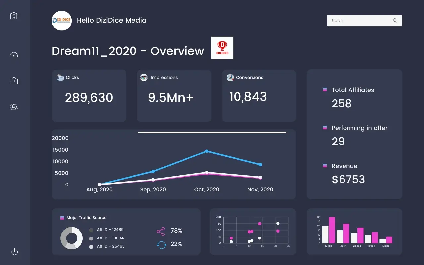Click the DiziDice profile avatar
Screen dimensions: 424x265
(x=62, y=21)
